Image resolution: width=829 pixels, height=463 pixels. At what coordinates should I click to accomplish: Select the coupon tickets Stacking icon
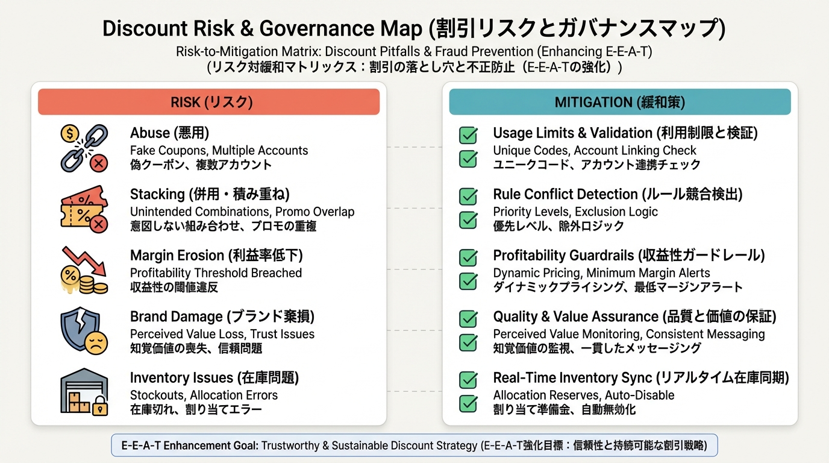coord(84,209)
